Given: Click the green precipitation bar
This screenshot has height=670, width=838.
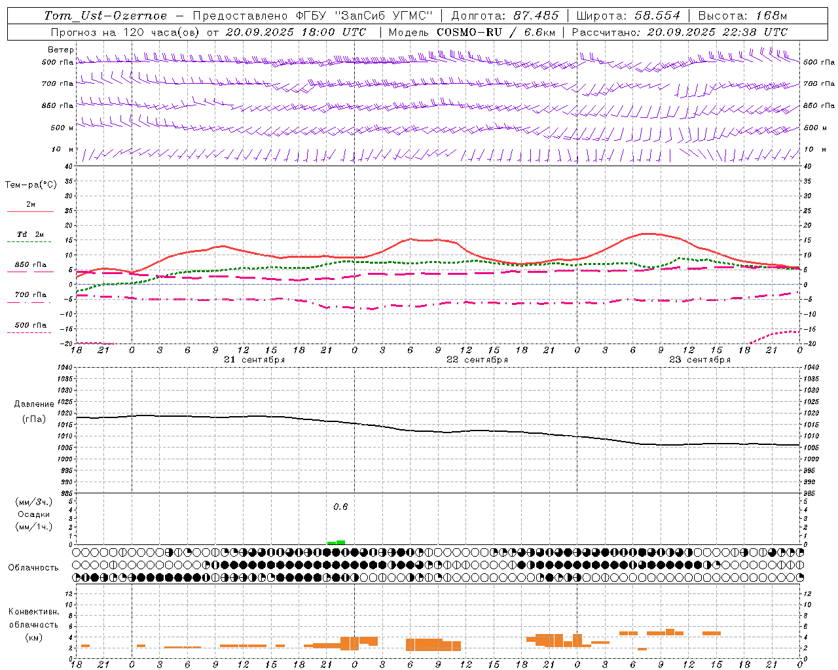Looking at the screenshot, I should click(x=337, y=542).
